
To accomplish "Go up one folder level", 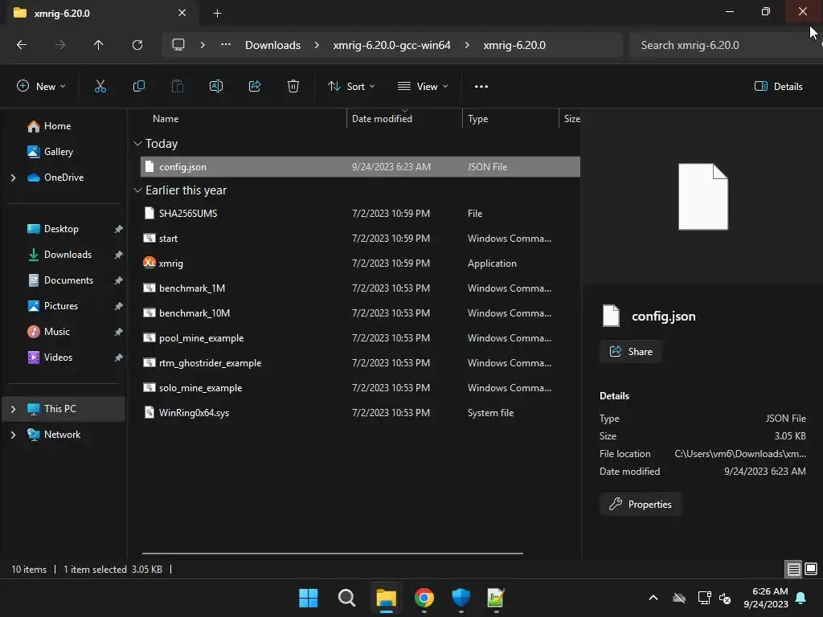I will coord(99,45).
